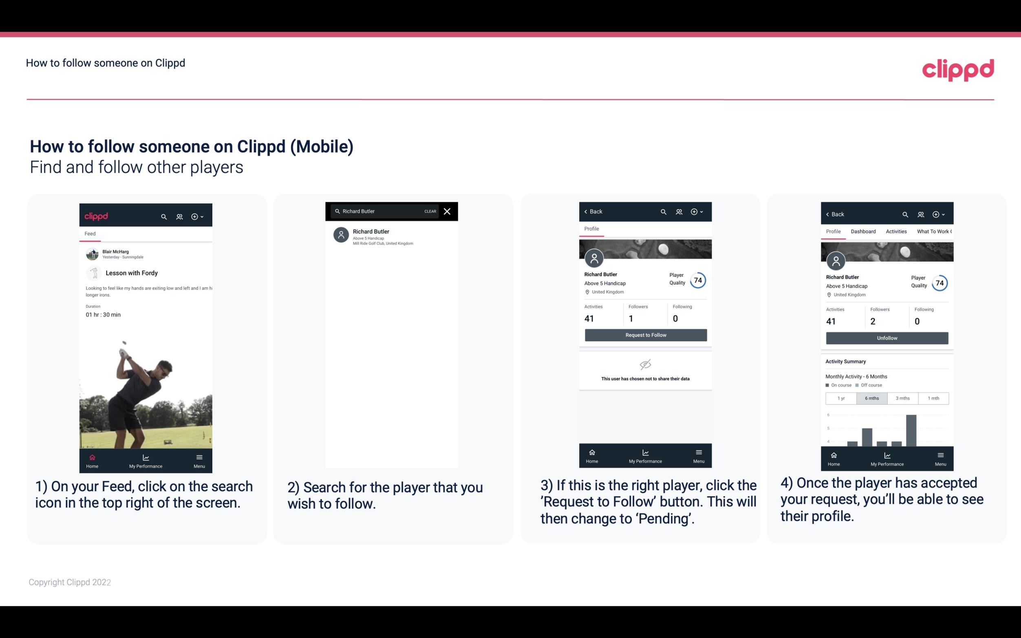Click the user account icon in top nav

coord(179,216)
